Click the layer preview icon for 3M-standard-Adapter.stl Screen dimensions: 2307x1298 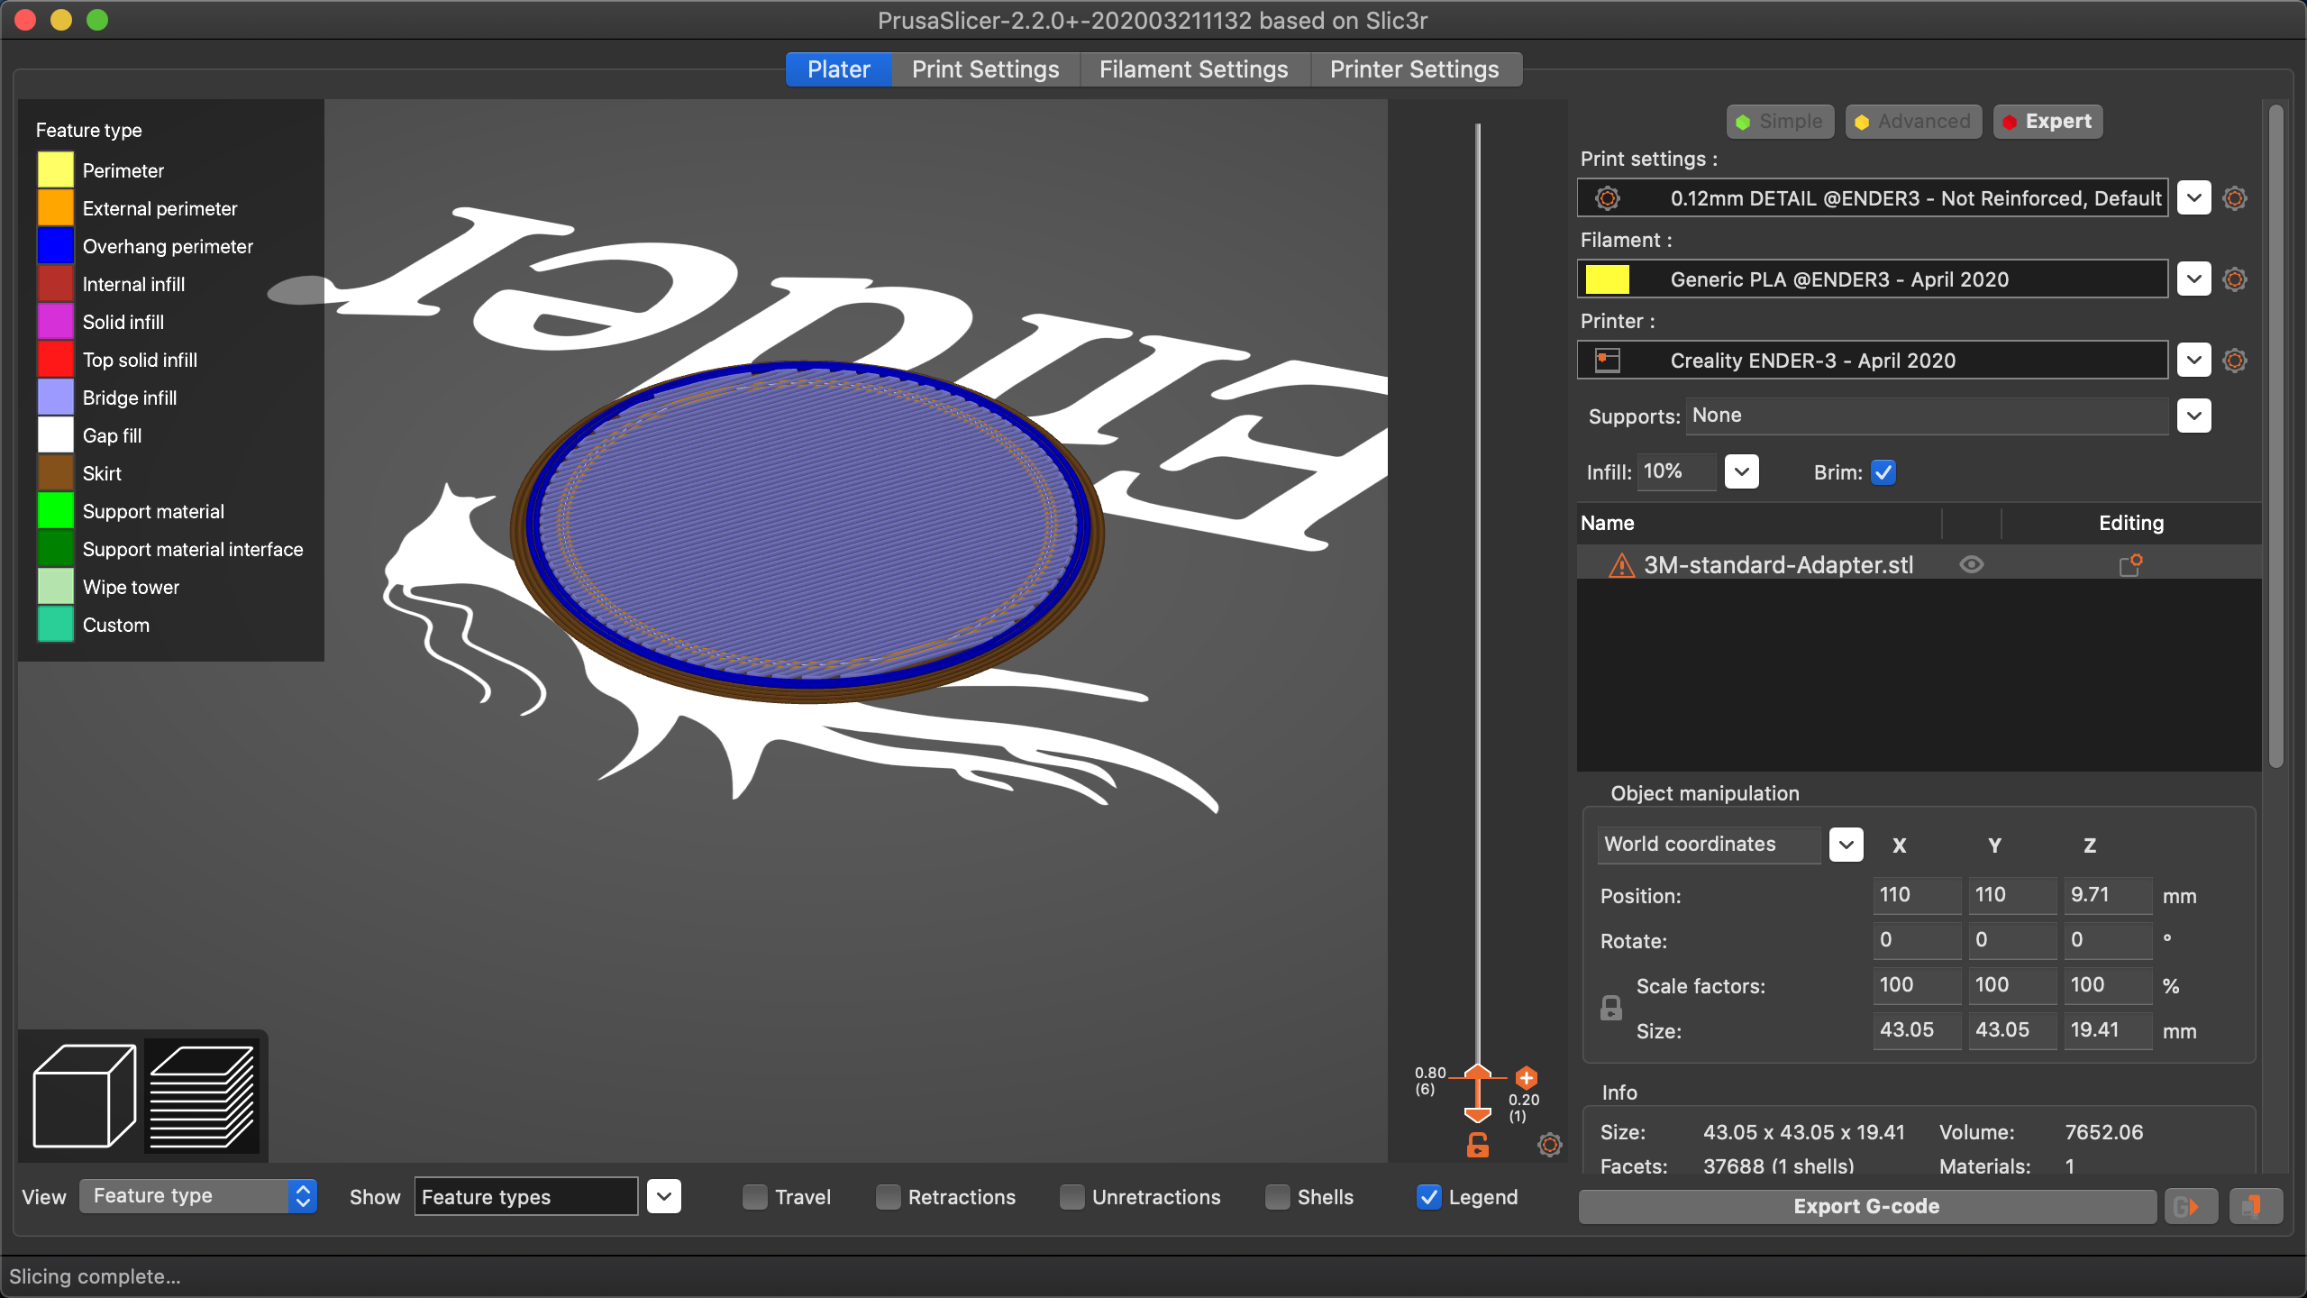[1973, 564]
